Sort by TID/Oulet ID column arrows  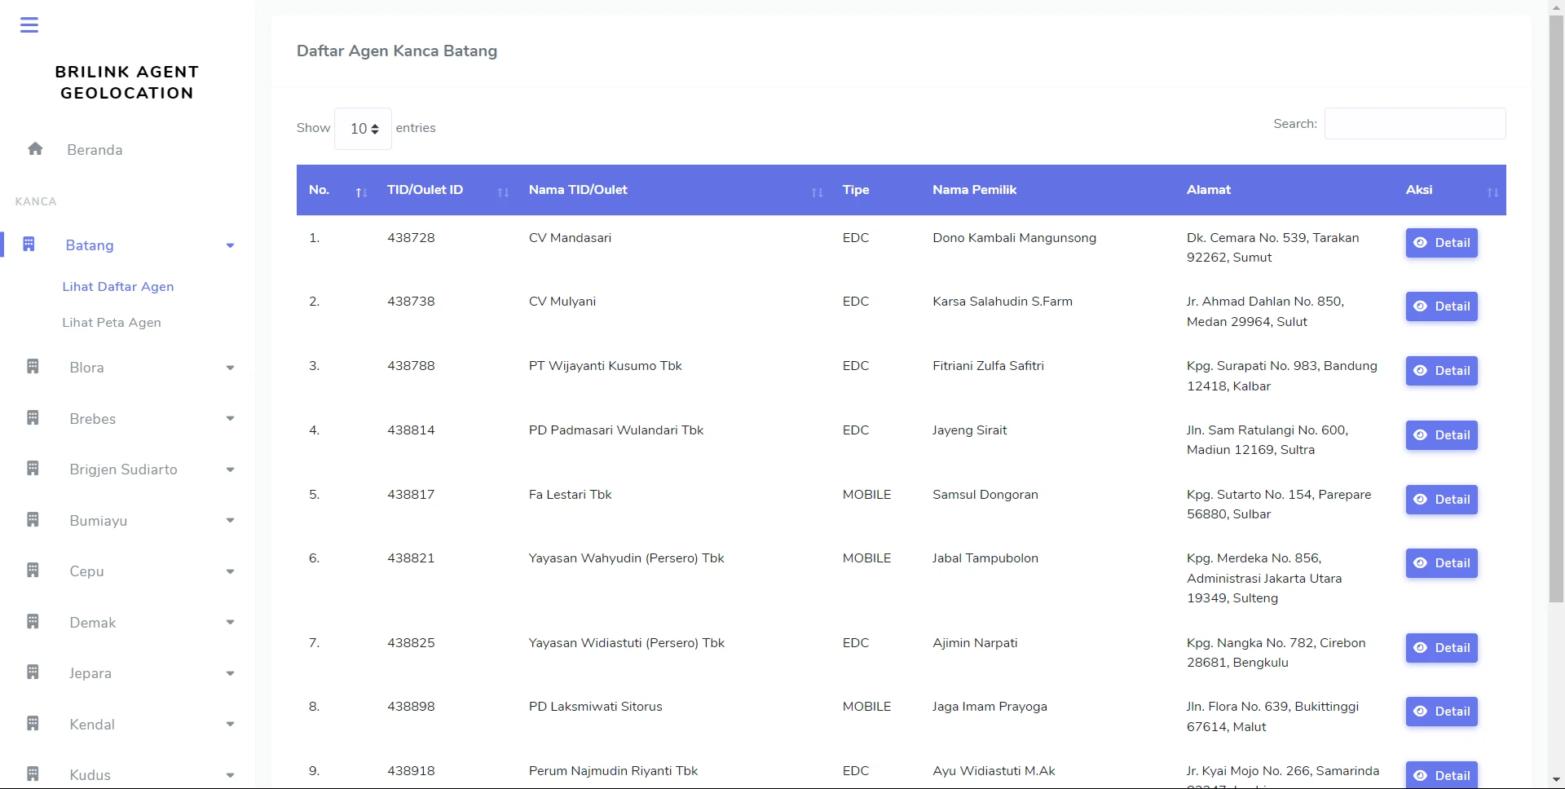click(503, 192)
